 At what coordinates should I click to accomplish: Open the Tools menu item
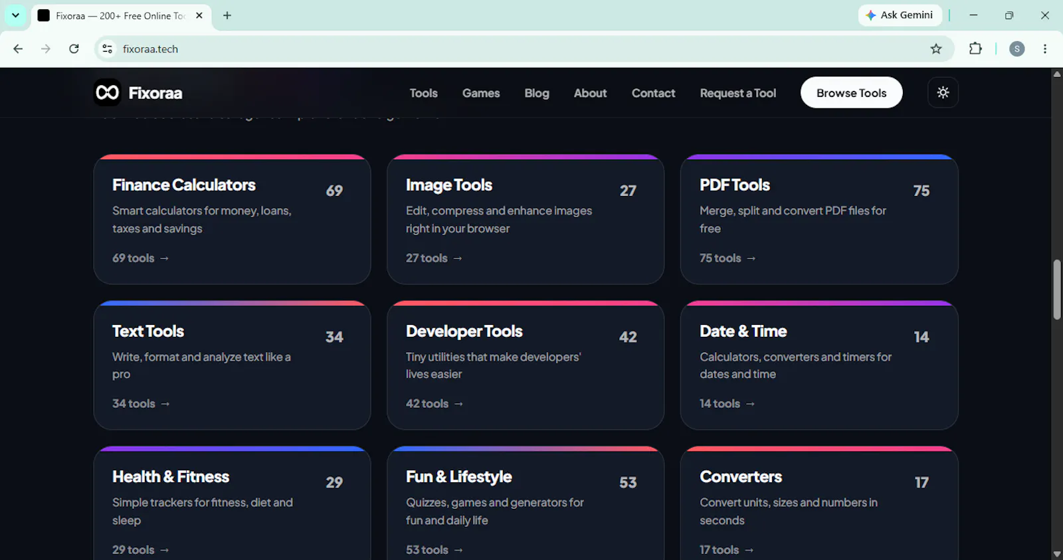point(423,93)
